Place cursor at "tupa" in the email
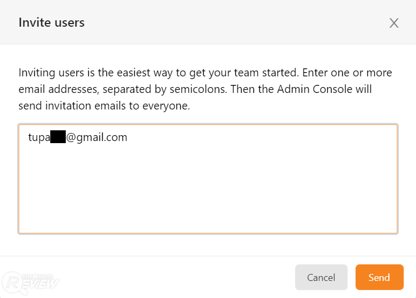Viewport: 416px width, 298px height. coord(38,137)
